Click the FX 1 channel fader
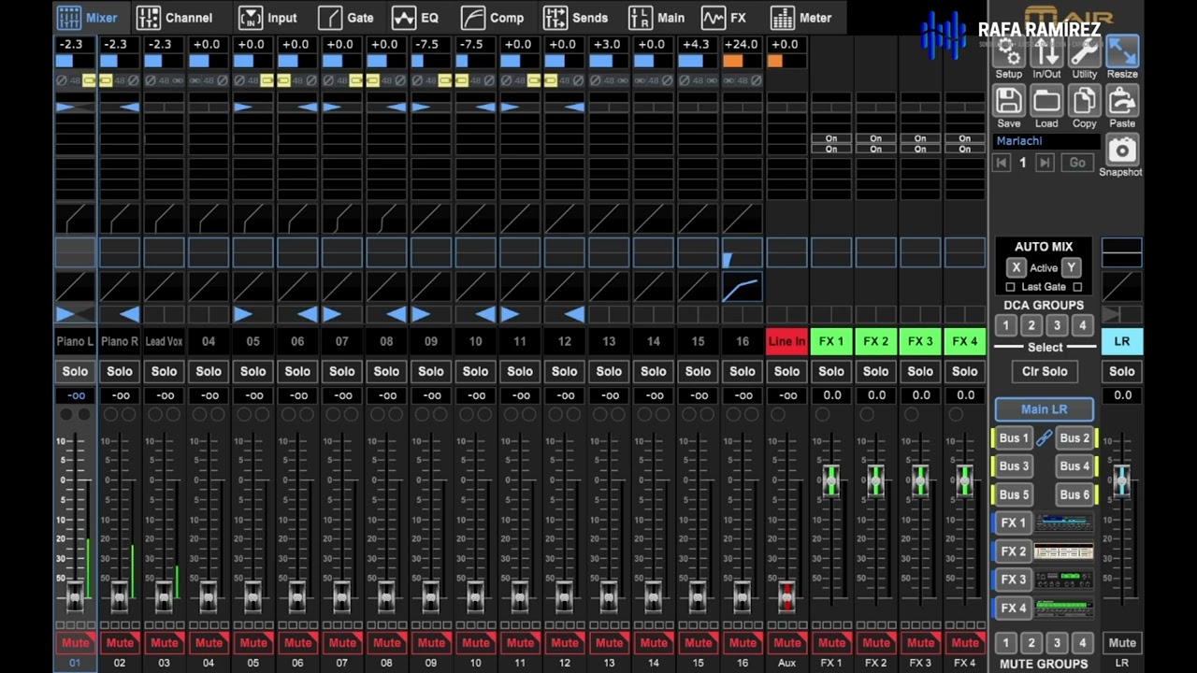The width and height of the screenshot is (1197, 673). click(831, 480)
